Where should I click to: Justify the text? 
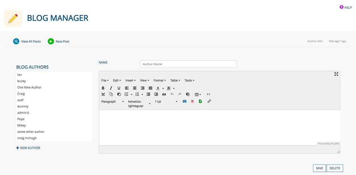tap(150, 88)
